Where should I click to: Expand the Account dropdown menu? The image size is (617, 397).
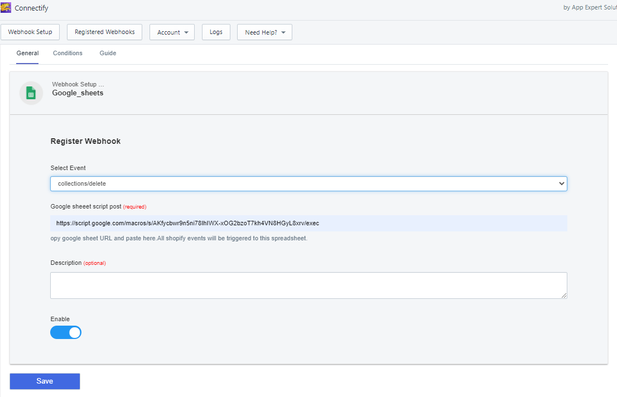click(172, 32)
